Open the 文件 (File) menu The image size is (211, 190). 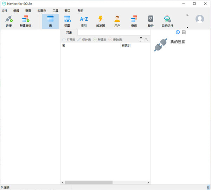[5, 11]
